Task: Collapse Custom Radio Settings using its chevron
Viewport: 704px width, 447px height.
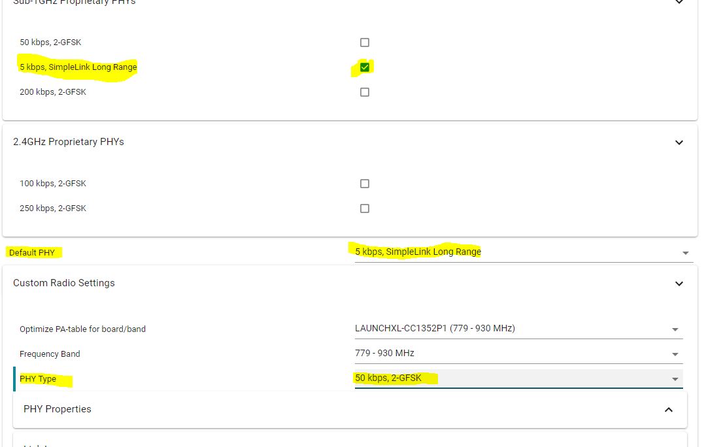Action: pos(679,284)
